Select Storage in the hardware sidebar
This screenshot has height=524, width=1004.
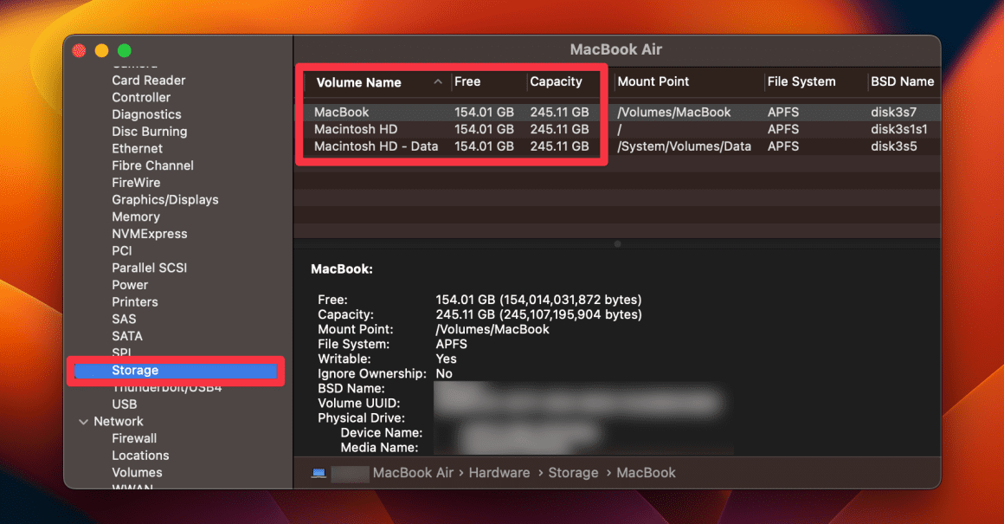135,370
